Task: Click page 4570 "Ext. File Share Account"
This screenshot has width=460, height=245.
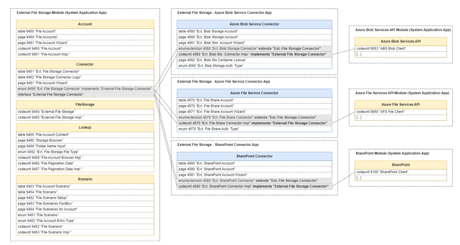Action: click(x=255, y=106)
